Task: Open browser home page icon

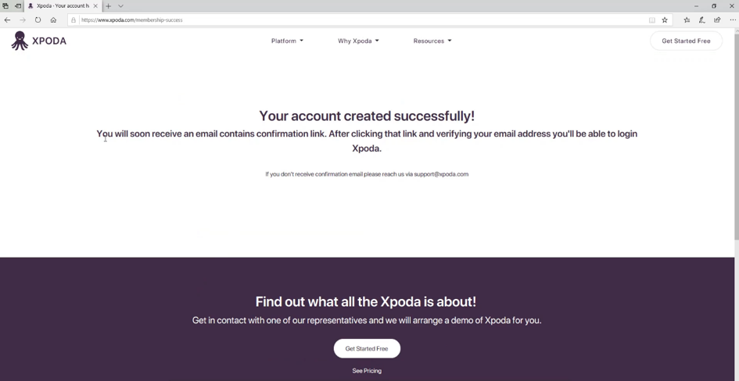Action: tap(53, 20)
